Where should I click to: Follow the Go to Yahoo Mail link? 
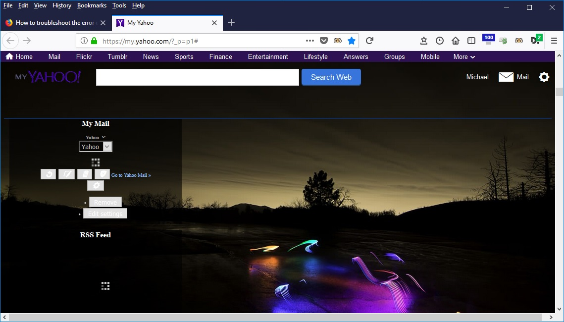131,175
